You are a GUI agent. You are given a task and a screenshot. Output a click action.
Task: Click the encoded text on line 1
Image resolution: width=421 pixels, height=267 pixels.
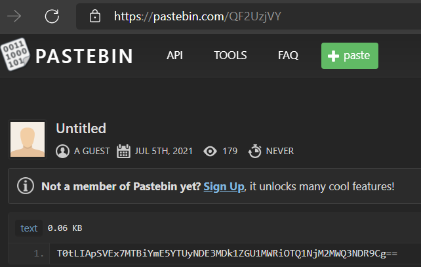[227, 253]
